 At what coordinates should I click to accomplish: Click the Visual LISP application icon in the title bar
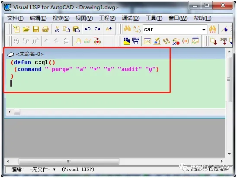(7, 7)
